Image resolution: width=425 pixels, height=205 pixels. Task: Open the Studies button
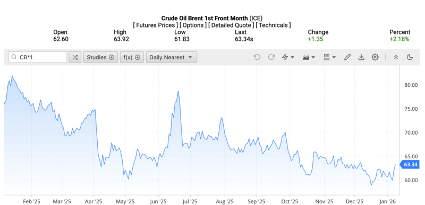tap(100, 57)
